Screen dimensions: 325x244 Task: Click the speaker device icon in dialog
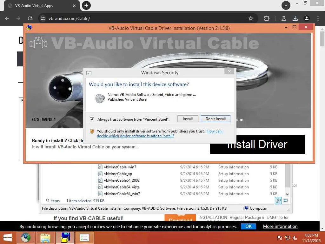coord(100,98)
